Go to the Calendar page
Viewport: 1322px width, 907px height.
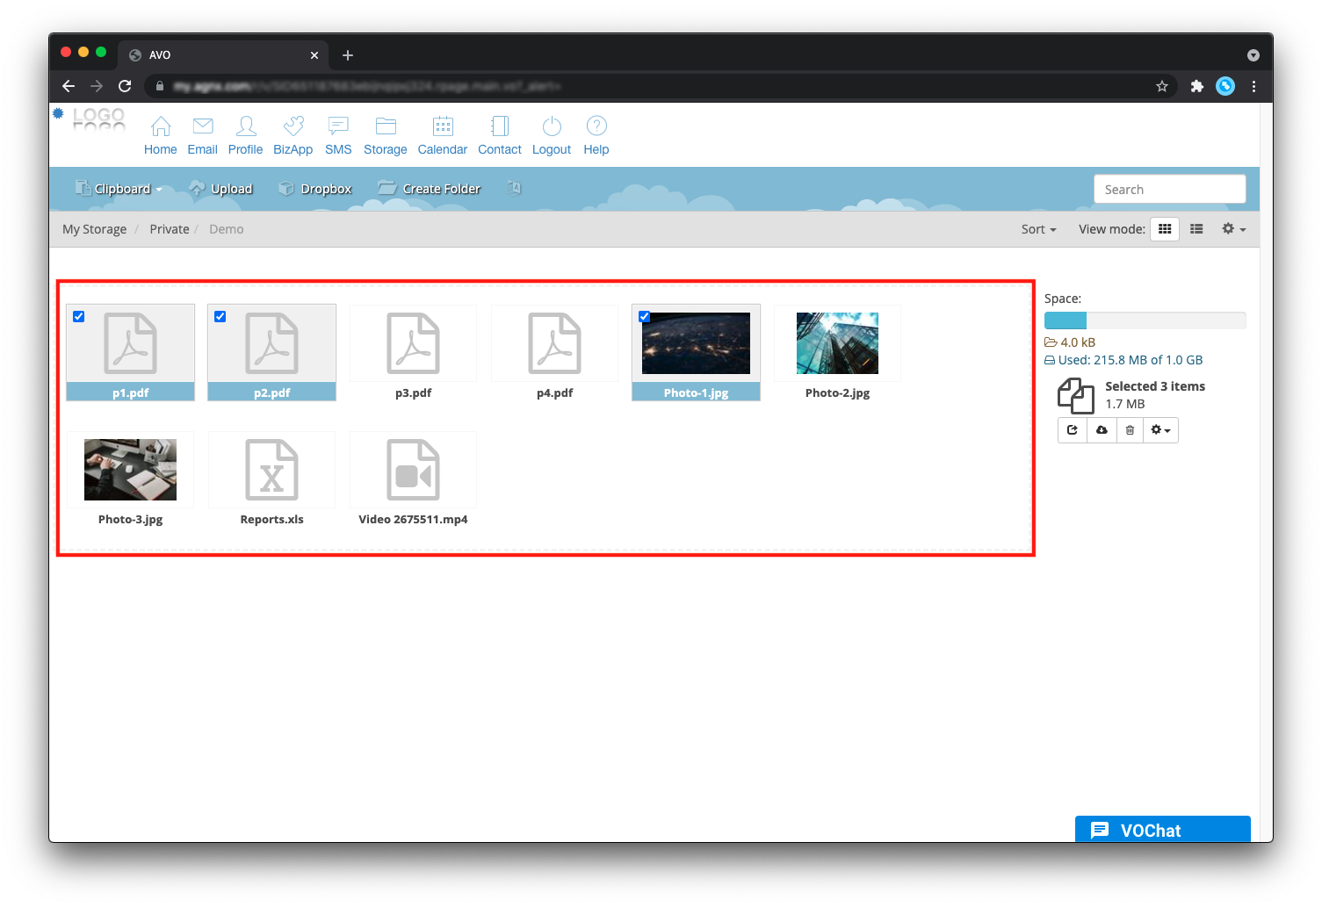(x=442, y=136)
